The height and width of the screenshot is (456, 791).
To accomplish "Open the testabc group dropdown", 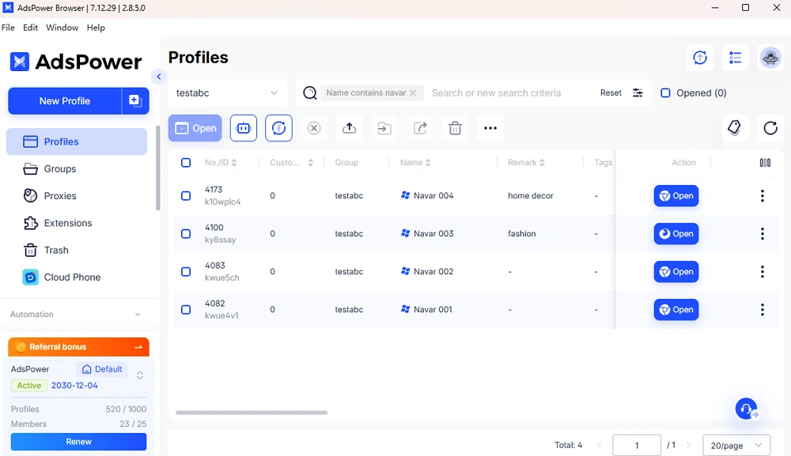I will coord(228,92).
